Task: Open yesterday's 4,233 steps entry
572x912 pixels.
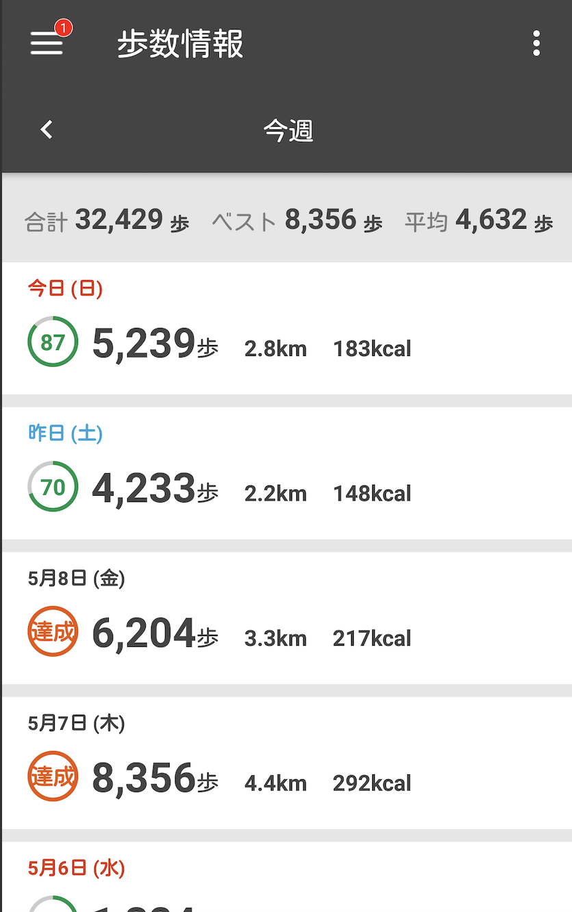Action: (x=287, y=474)
